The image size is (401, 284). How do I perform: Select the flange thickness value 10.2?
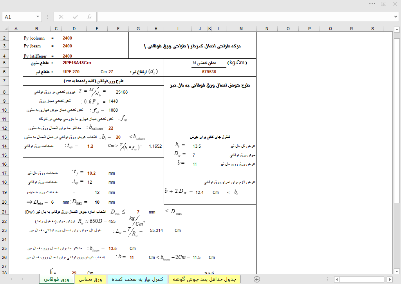coord(91,173)
